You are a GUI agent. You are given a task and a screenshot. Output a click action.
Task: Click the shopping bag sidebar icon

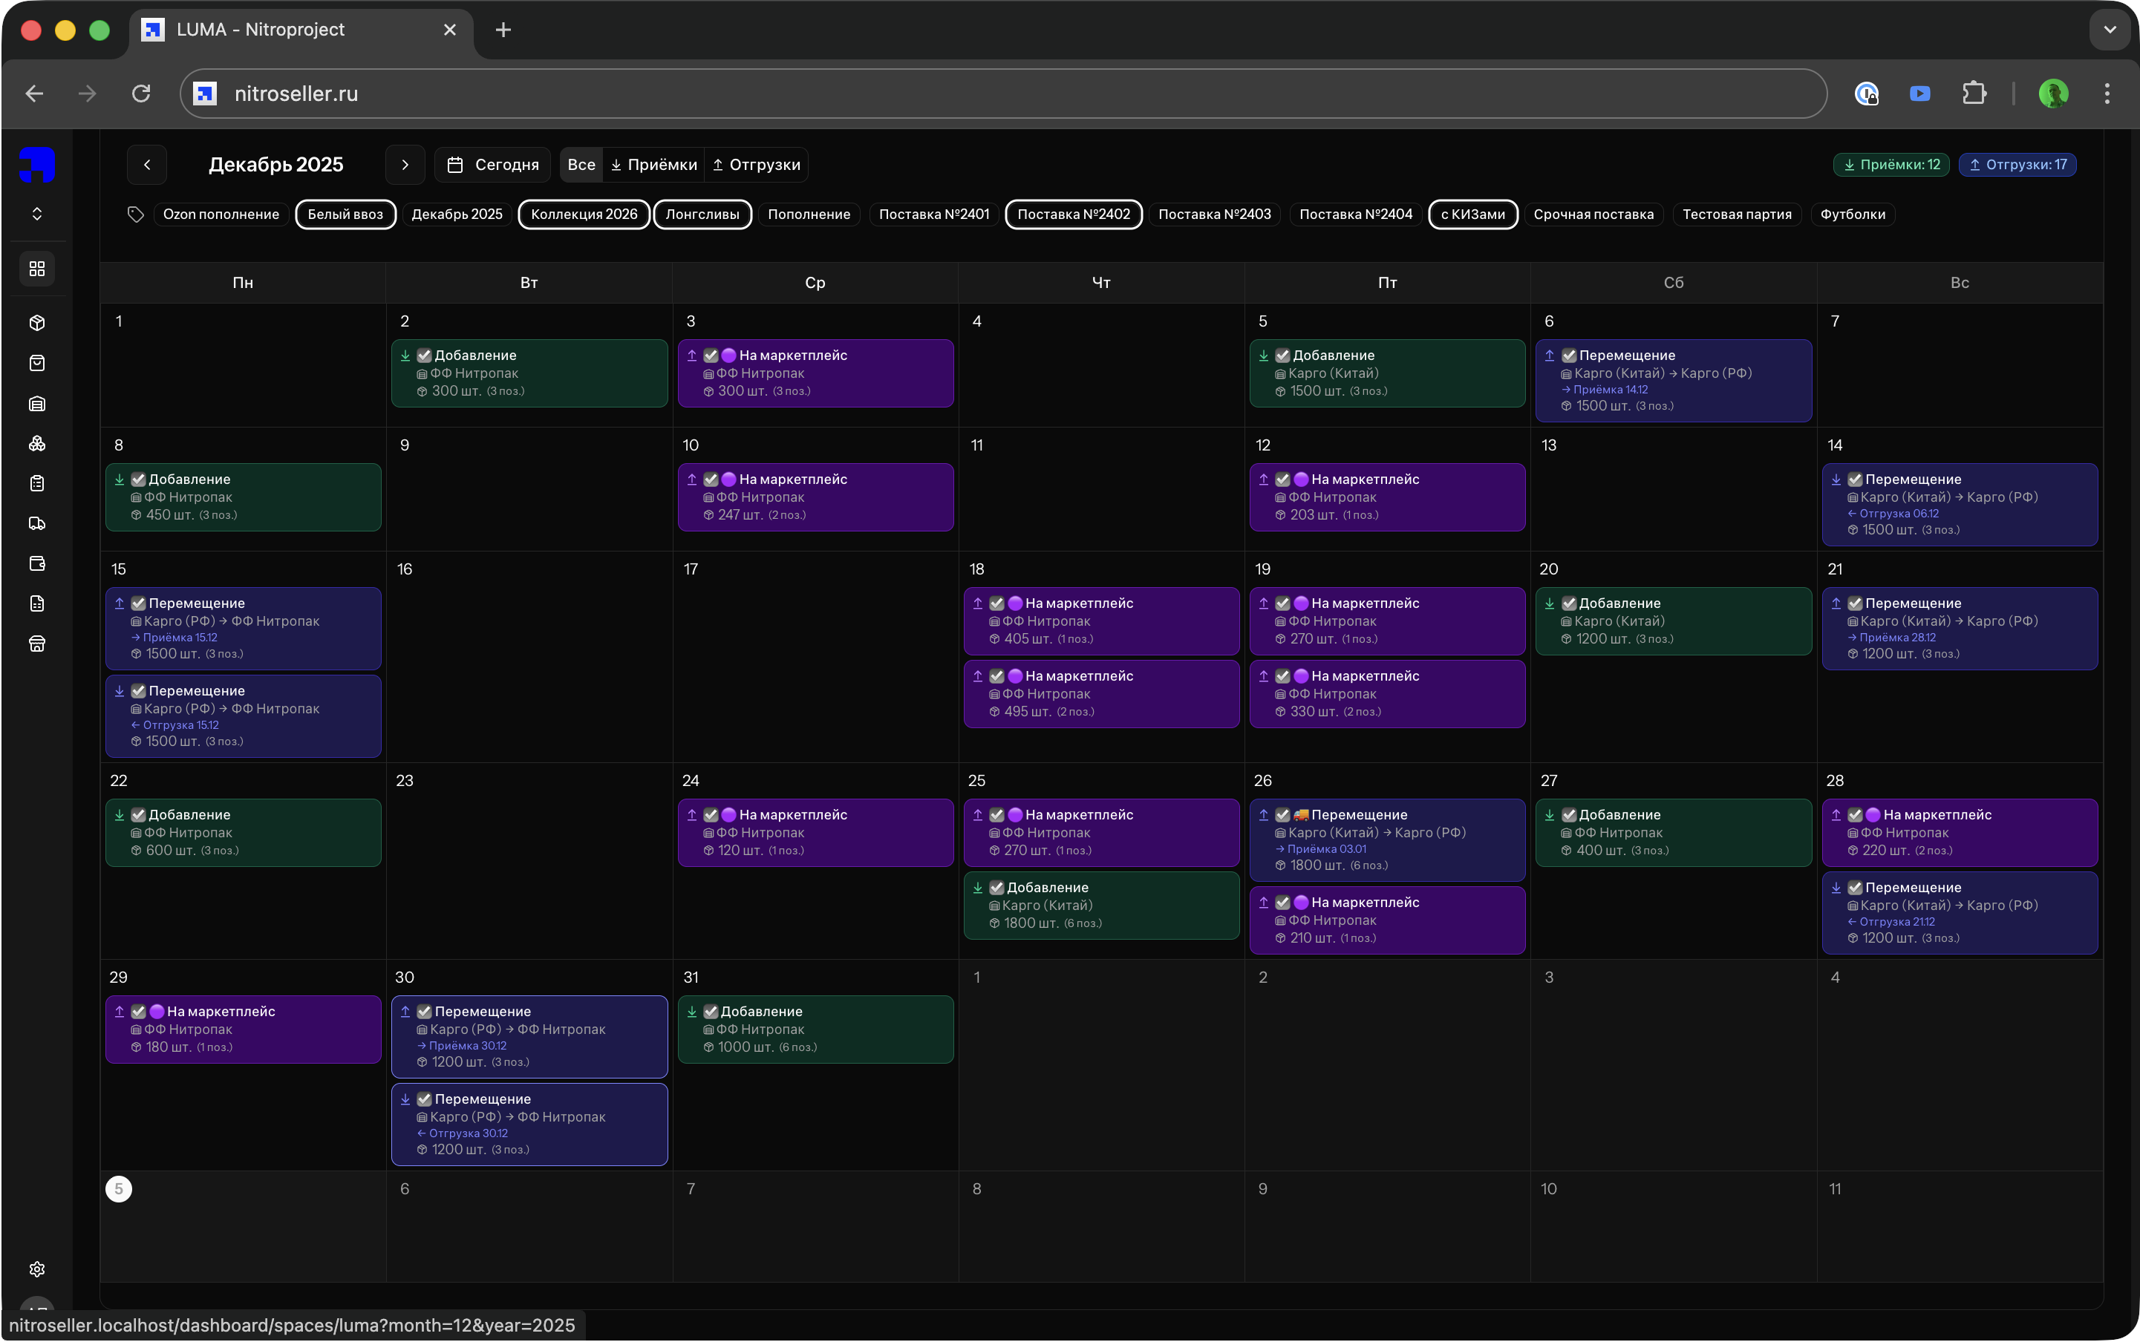[x=36, y=363]
